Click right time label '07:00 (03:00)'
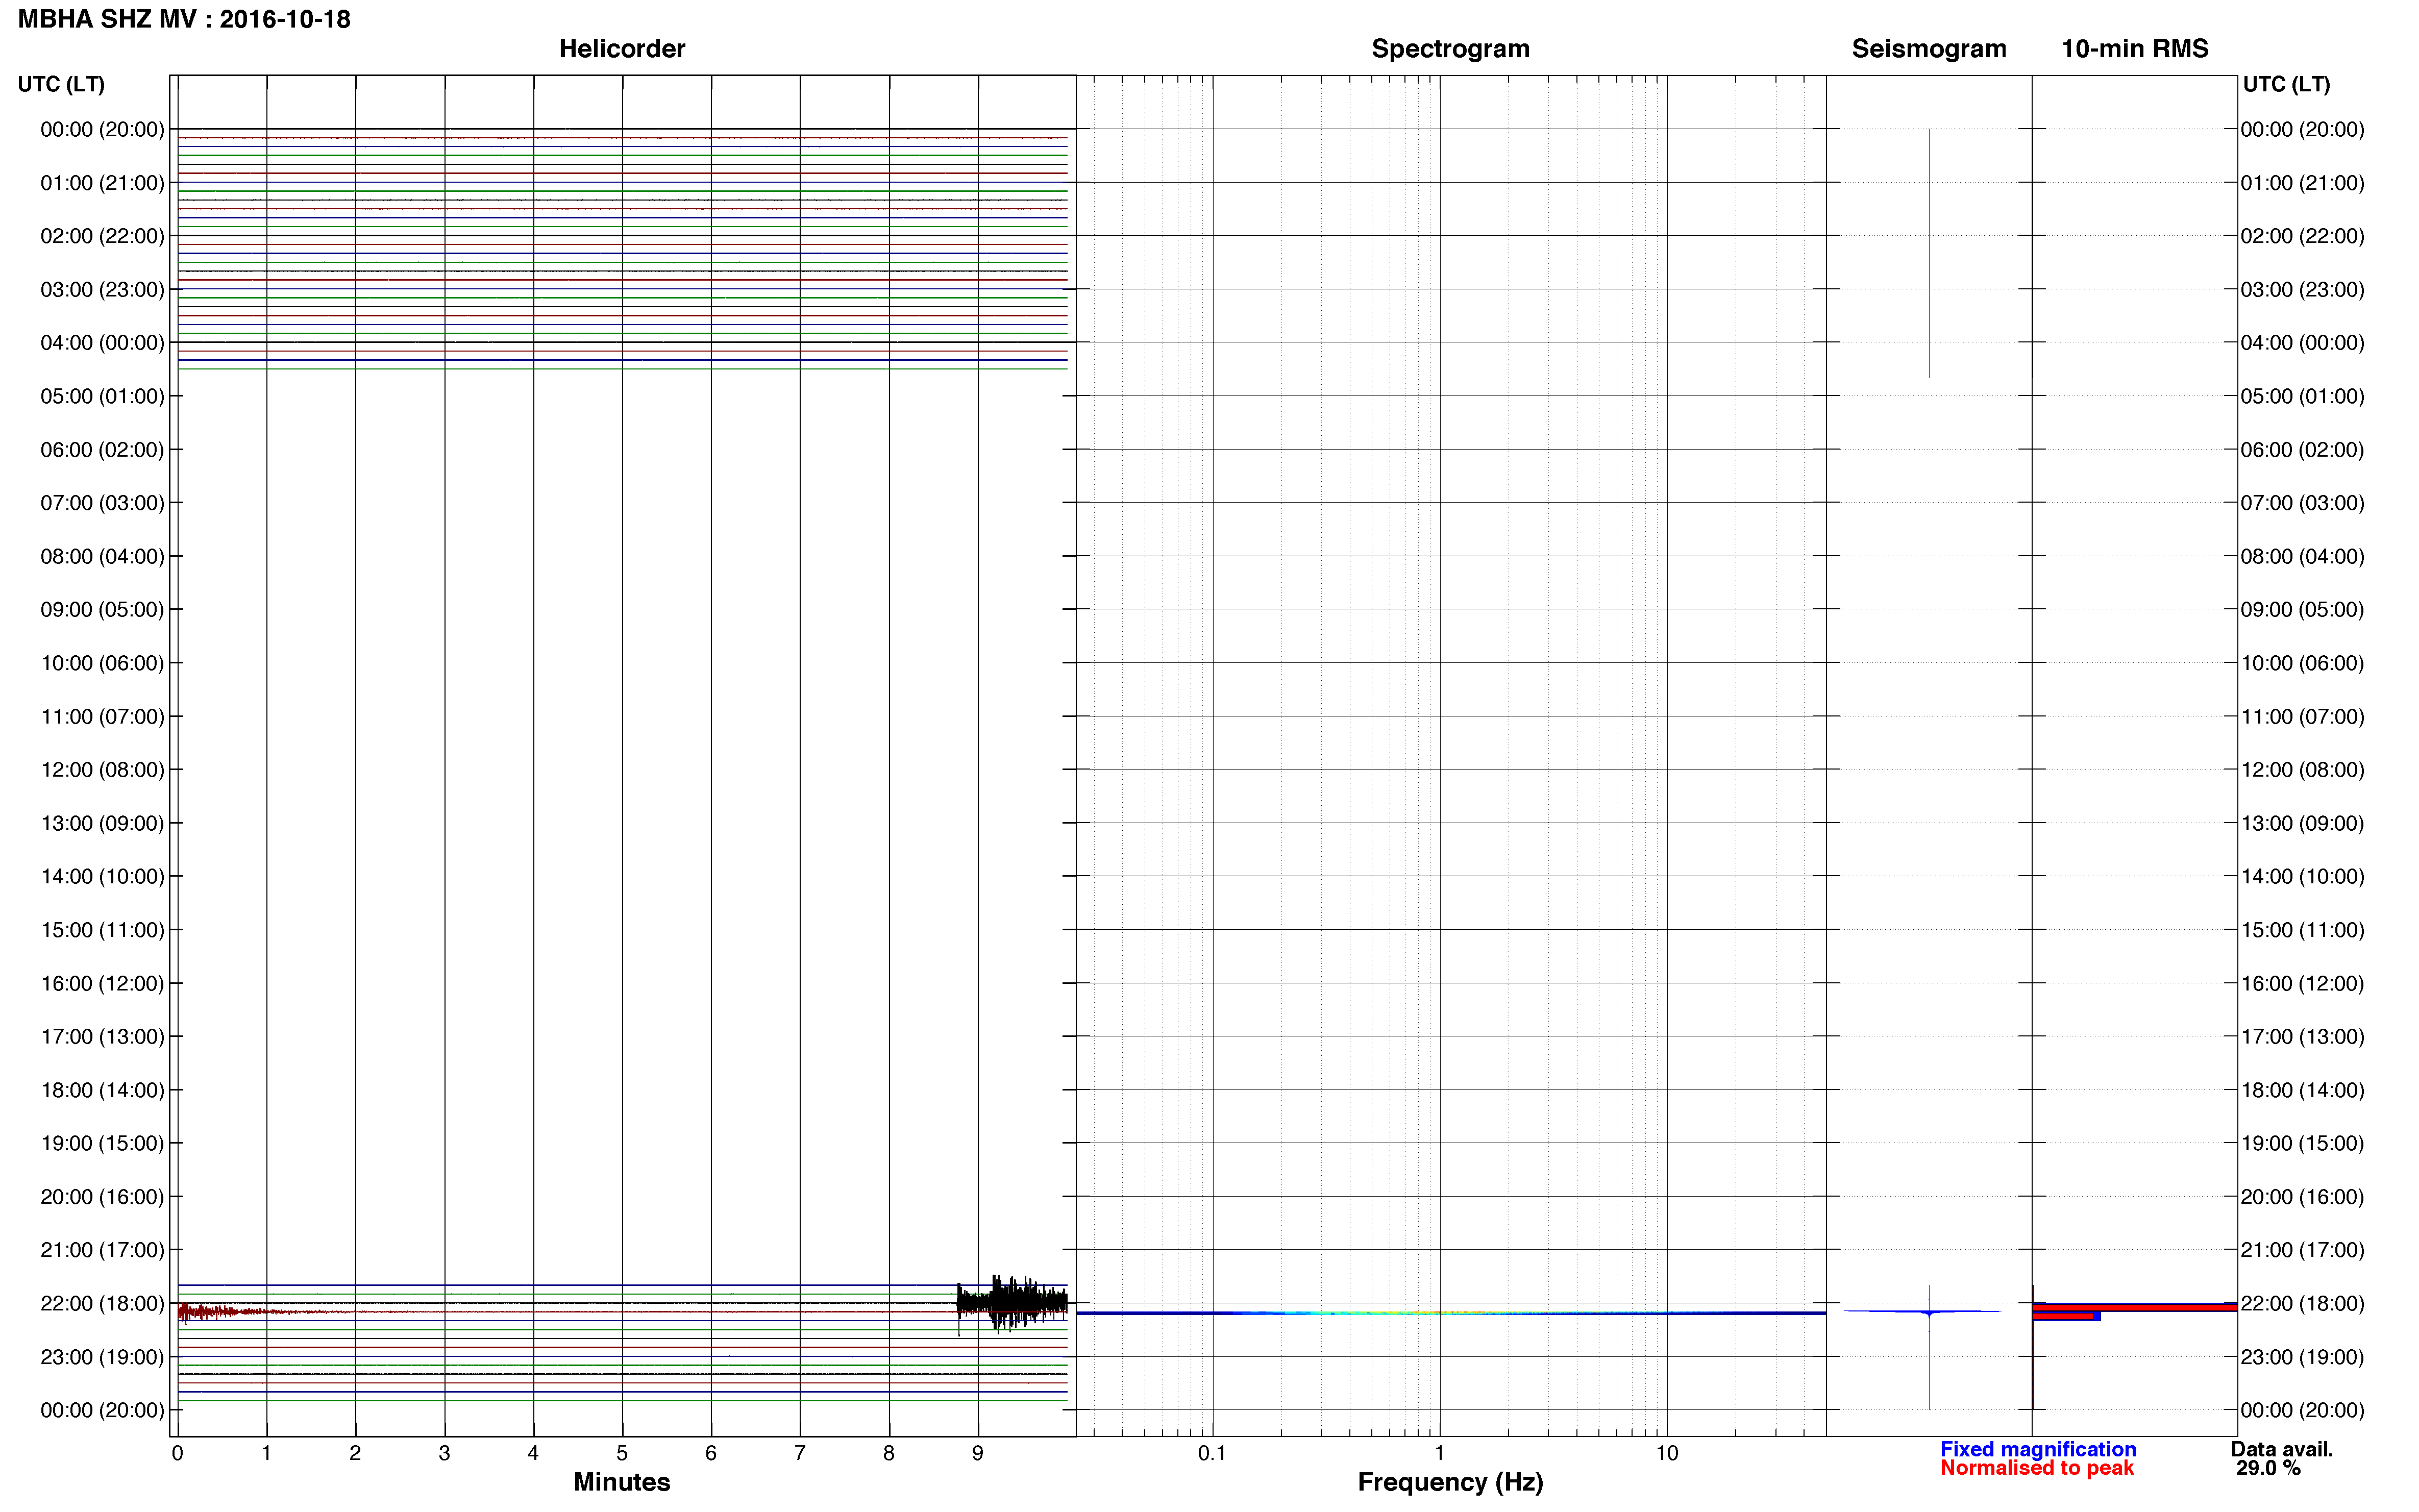This screenshot has width=2419, height=1512. click(2302, 503)
